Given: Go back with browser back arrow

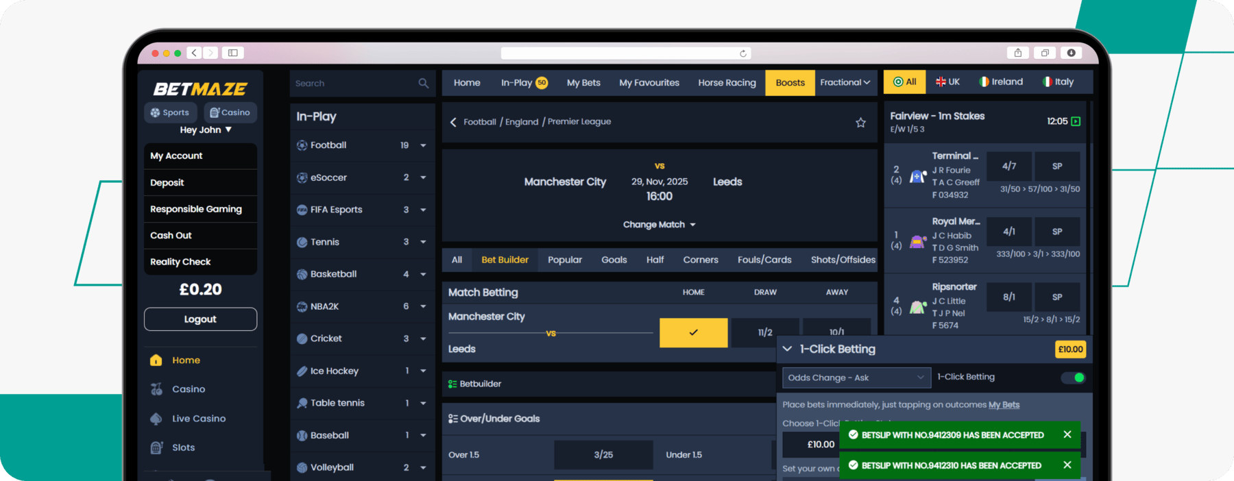Looking at the screenshot, I should (194, 53).
